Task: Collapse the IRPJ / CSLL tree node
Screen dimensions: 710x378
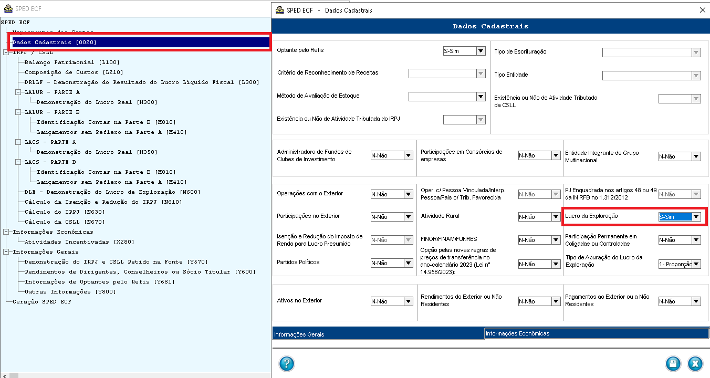Action: 6,52
